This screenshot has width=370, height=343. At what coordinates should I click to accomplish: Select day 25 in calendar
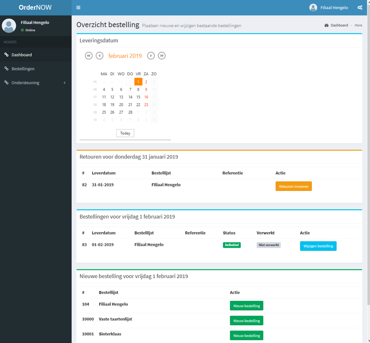pos(104,112)
